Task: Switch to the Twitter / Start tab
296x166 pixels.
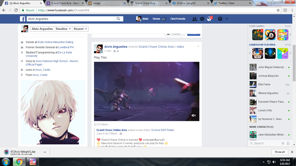Action: click(x=232, y=3)
